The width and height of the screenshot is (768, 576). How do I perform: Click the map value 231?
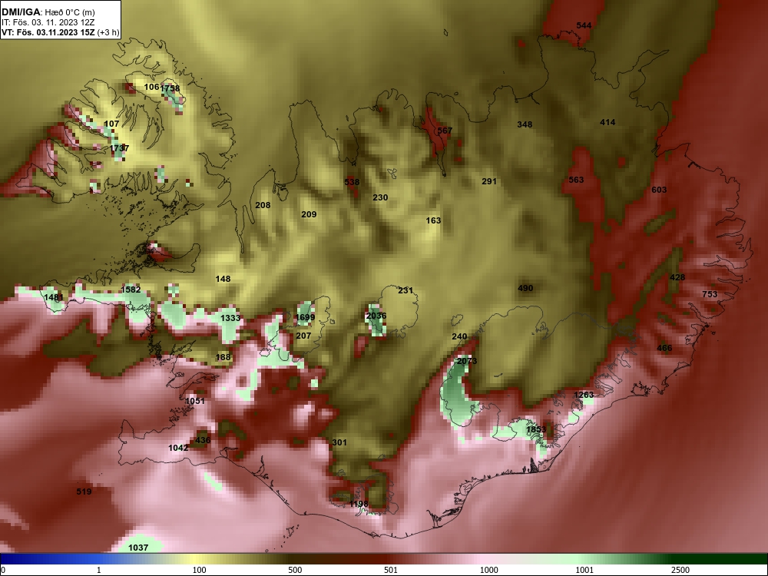coord(406,290)
